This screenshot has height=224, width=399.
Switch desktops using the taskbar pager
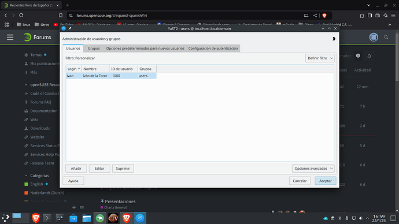click(21, 218)
